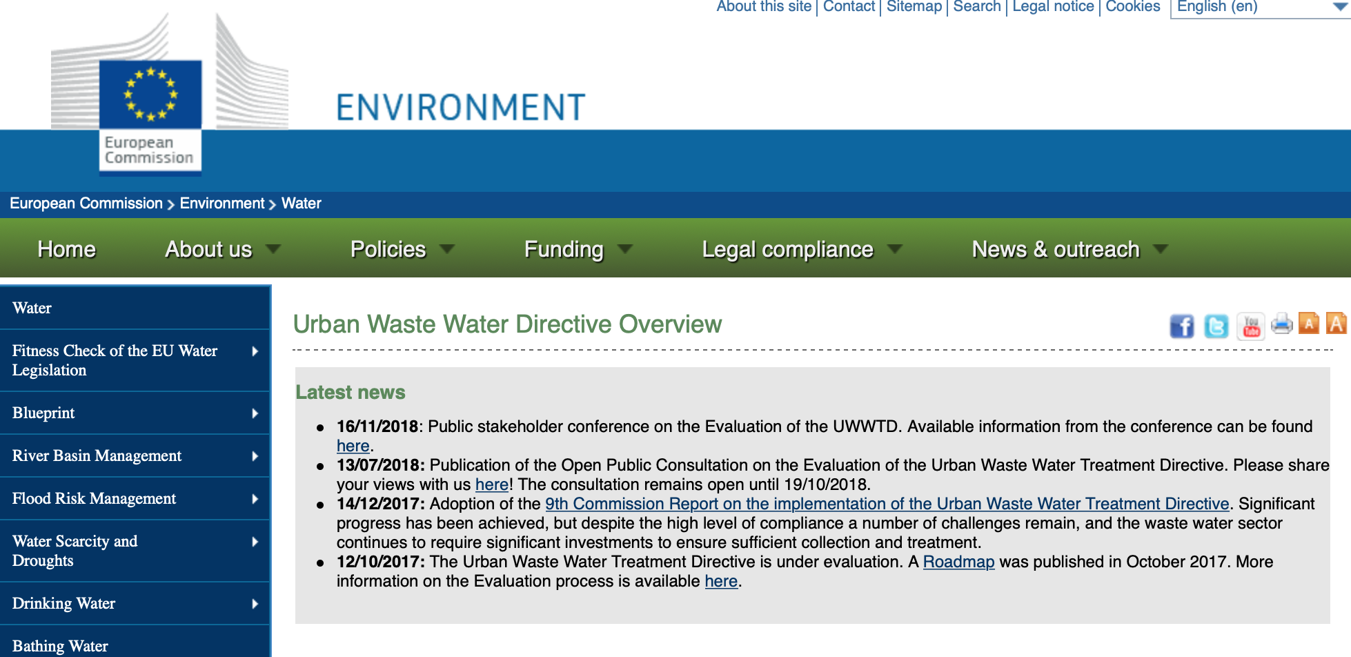Increase text size with large A icon

[1337, 323]
